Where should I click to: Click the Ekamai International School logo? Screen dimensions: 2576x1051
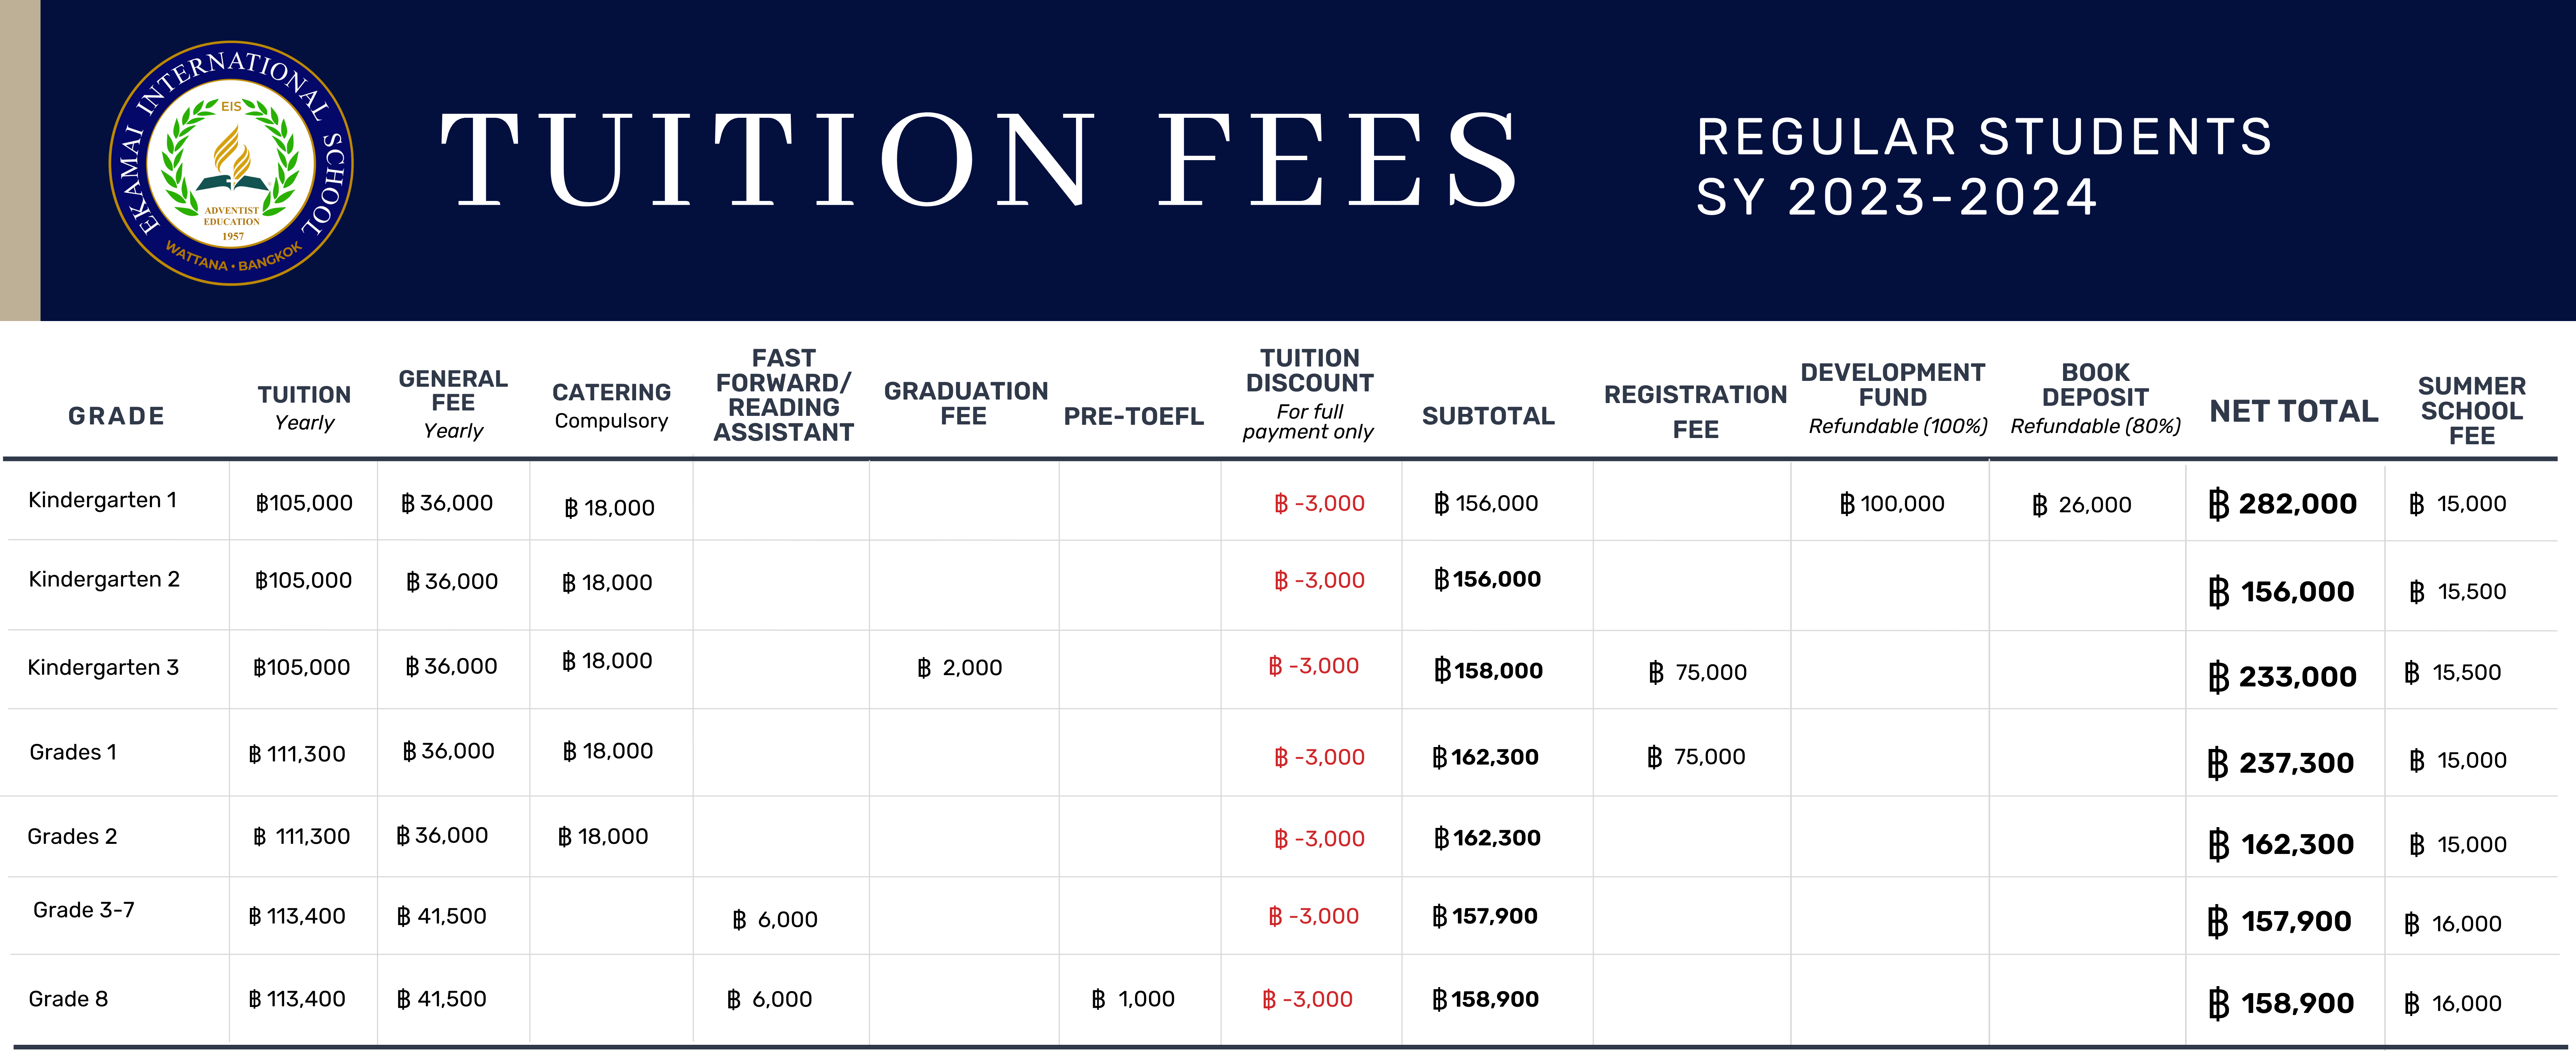231,163
